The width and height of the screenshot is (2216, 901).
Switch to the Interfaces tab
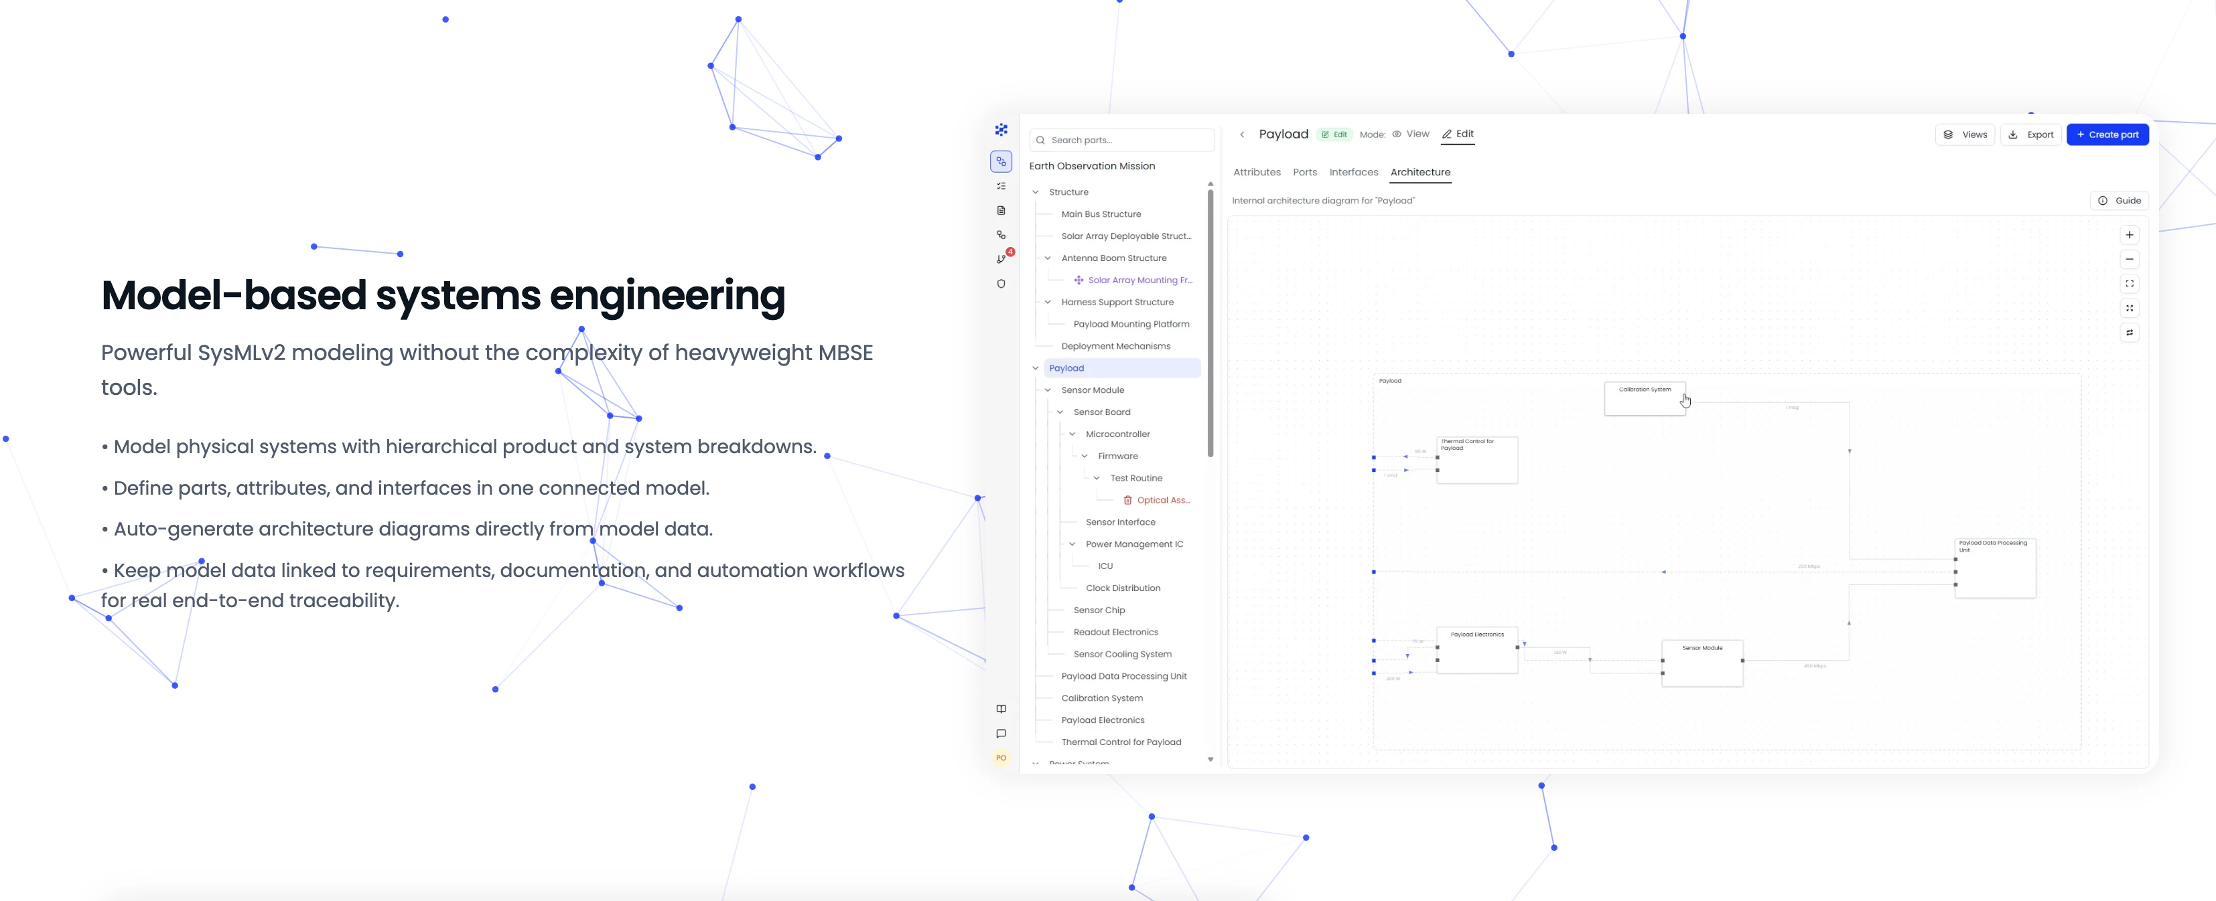pos(1353,172)
